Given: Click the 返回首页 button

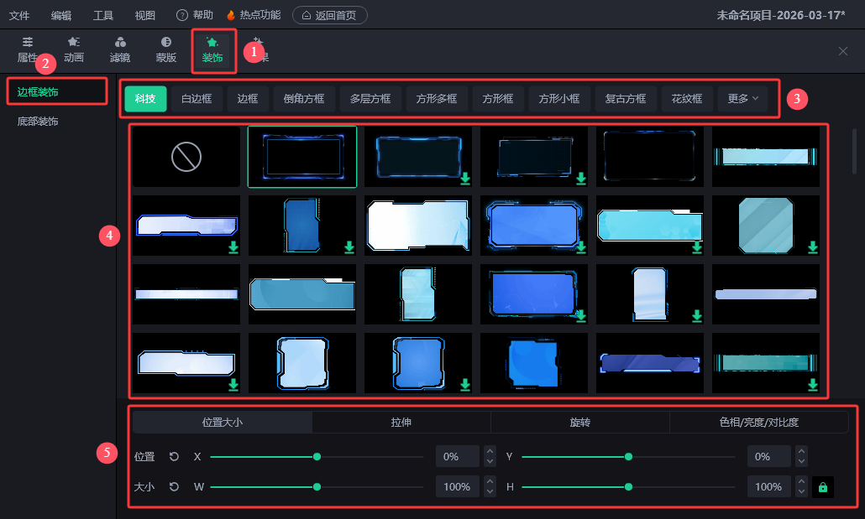Looking at the screenshot, I should 329,15.
